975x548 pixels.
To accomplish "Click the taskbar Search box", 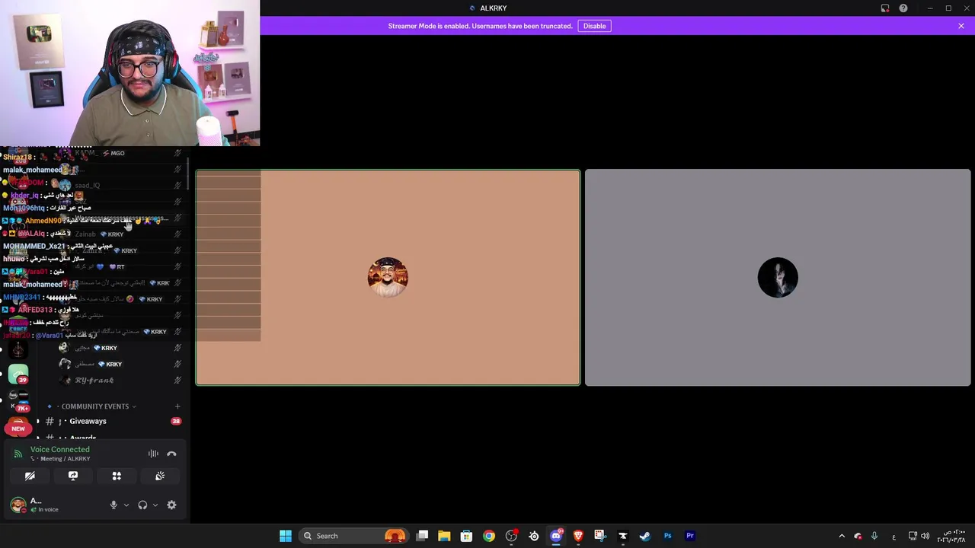I will pyautogui.click(x=354, y=536).
